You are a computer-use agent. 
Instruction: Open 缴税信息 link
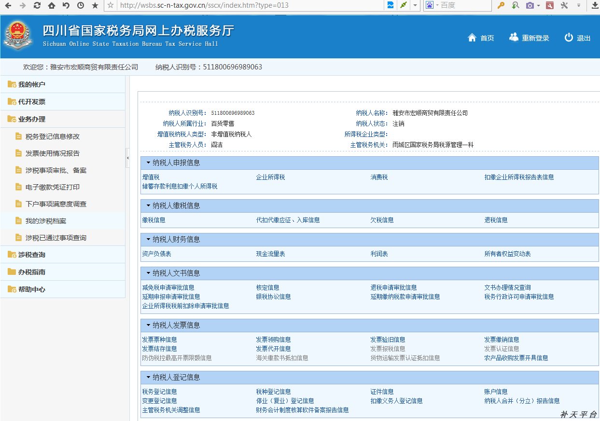coord(153,220)
